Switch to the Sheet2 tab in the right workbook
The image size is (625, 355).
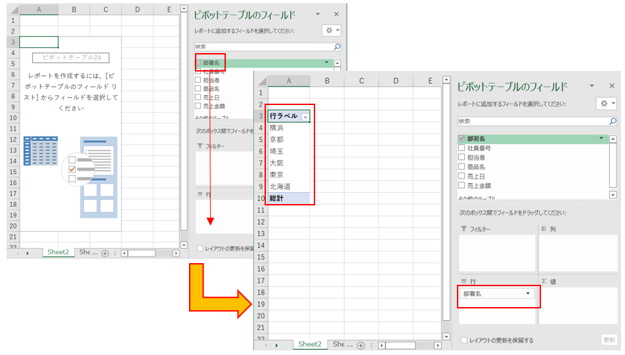310,345
